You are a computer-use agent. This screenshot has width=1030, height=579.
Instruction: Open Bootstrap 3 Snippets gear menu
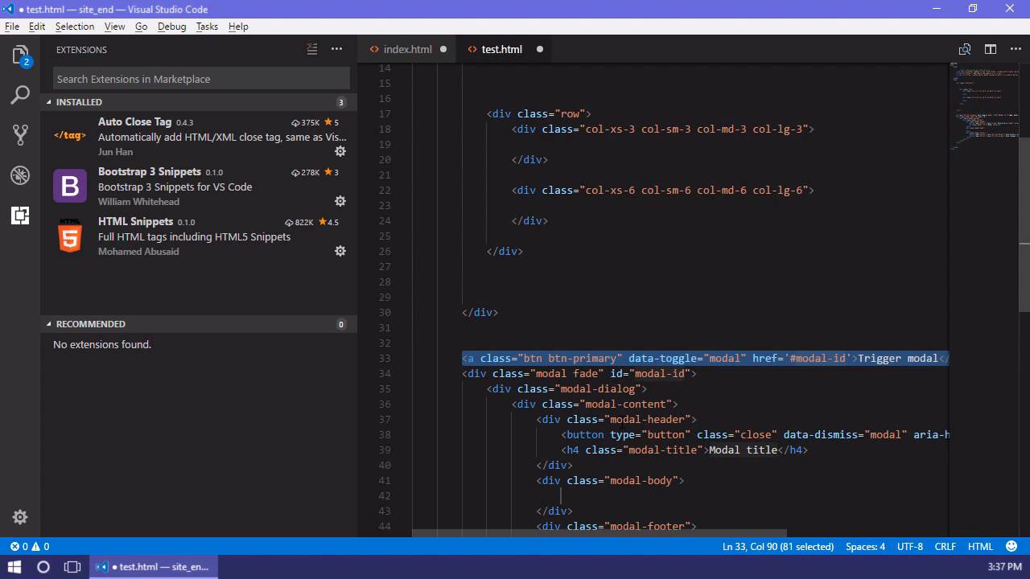[x=340, y=201]
